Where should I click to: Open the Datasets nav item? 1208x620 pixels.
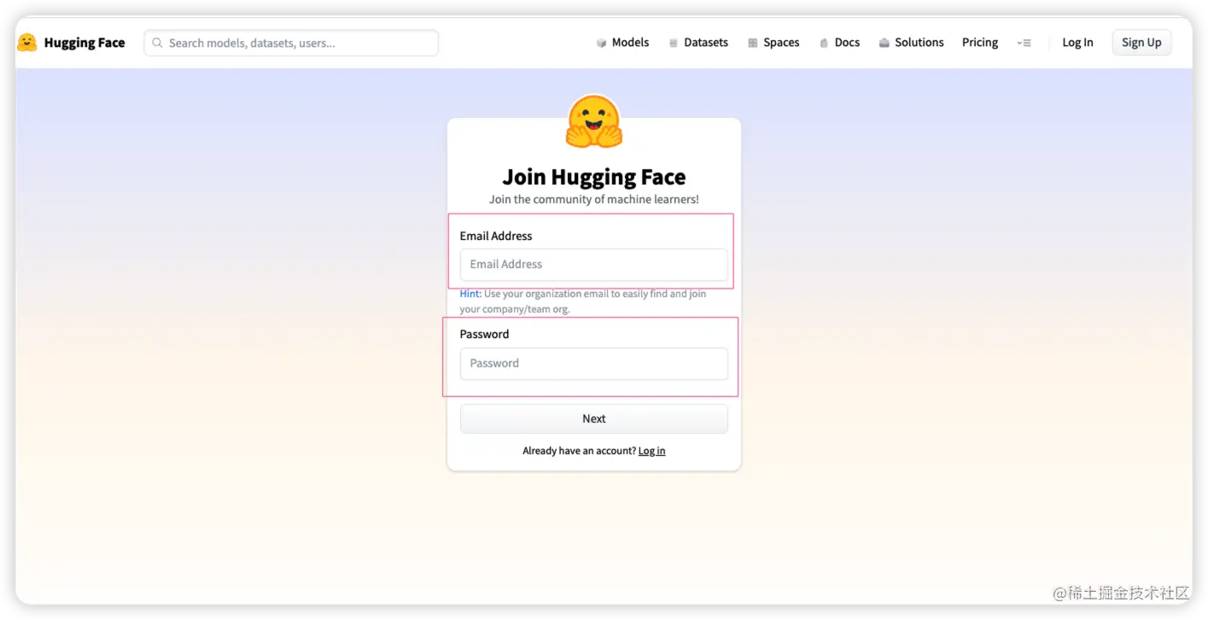click(x=698, y=43)
